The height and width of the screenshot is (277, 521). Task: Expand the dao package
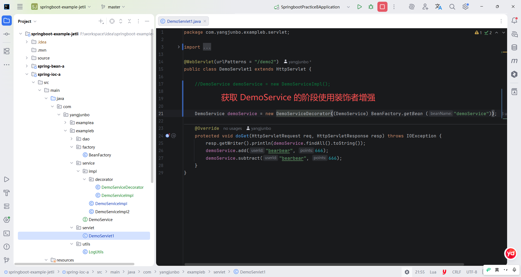click(x=72, y=139)
